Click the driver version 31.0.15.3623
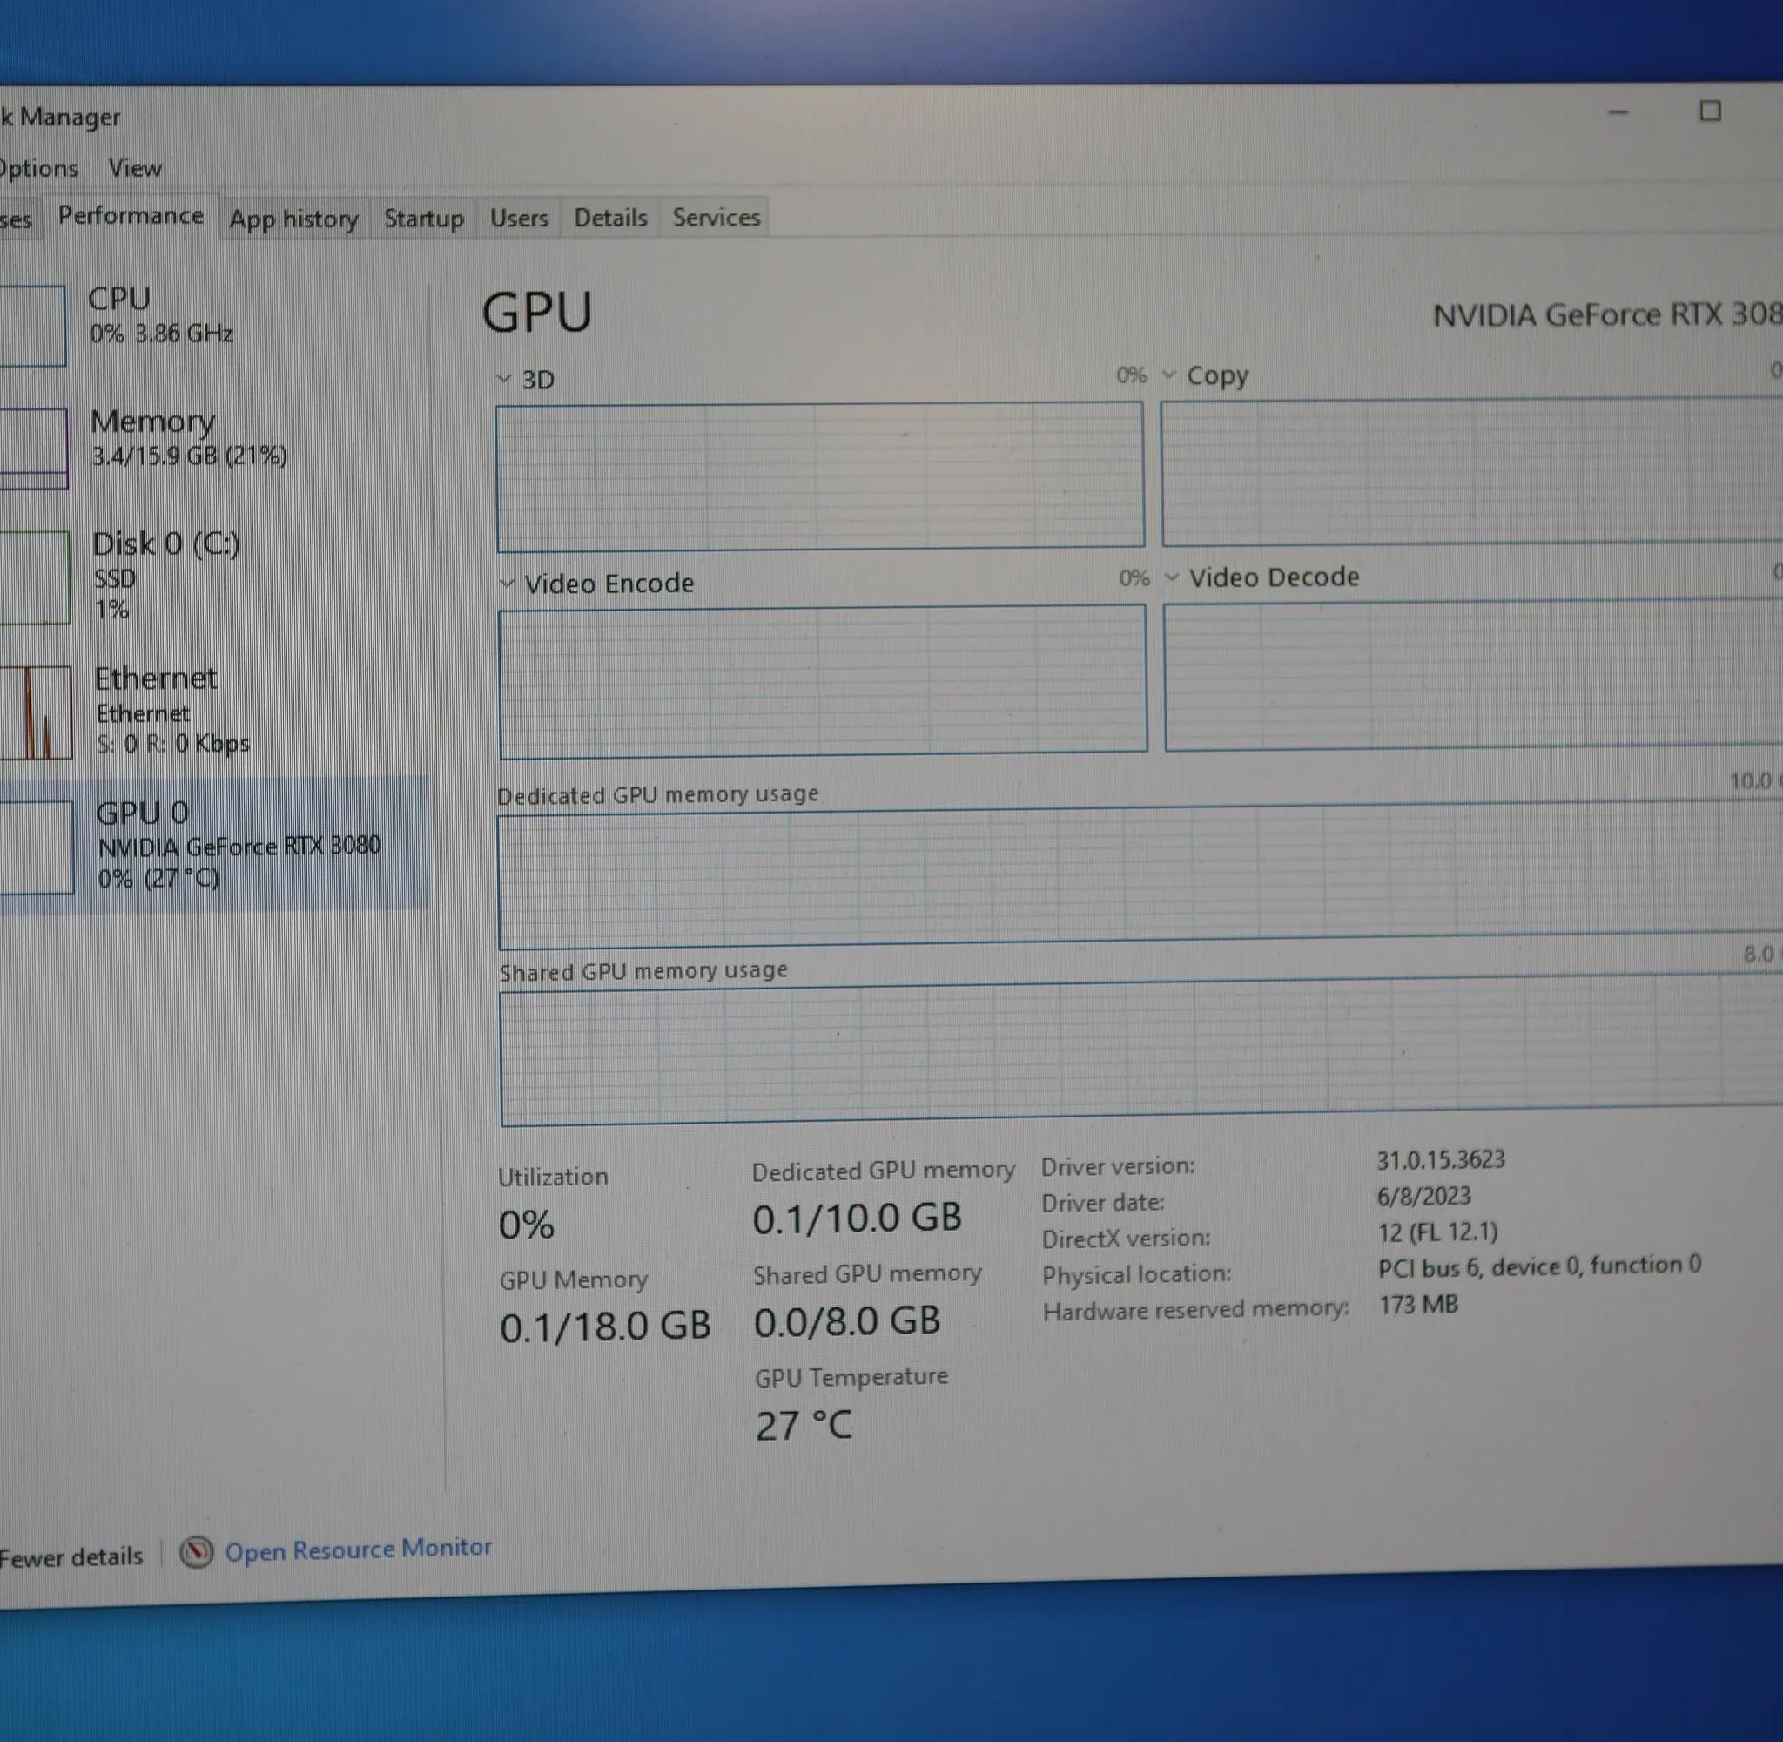The width and height of the screenshot is (1783, 1742). pyautogui.click(x=1441, y=1160)
